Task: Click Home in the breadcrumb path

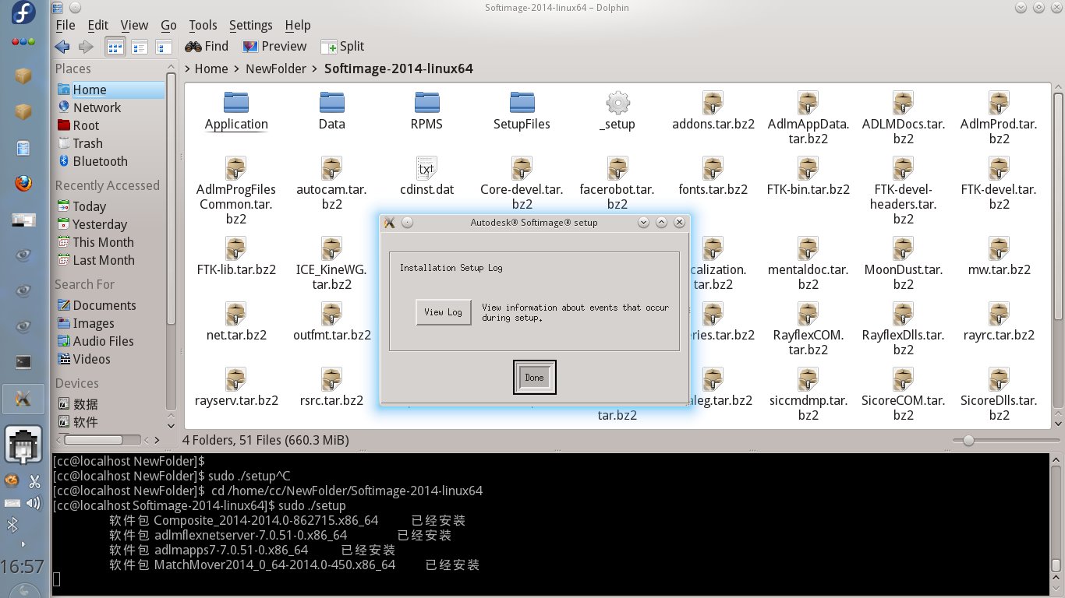Action: coord(211,69)
